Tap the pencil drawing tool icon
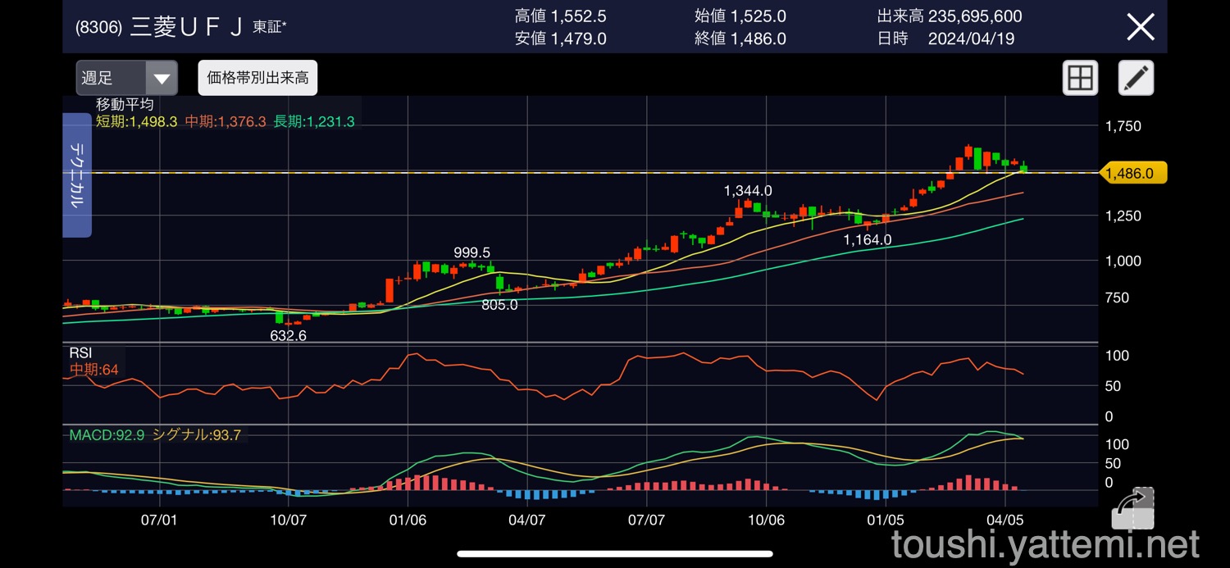The image size is (1230, 568). pyautogui.click(x=1136, y=78)
